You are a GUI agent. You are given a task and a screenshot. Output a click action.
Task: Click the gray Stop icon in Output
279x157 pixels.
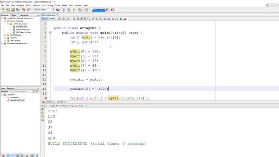43,116
